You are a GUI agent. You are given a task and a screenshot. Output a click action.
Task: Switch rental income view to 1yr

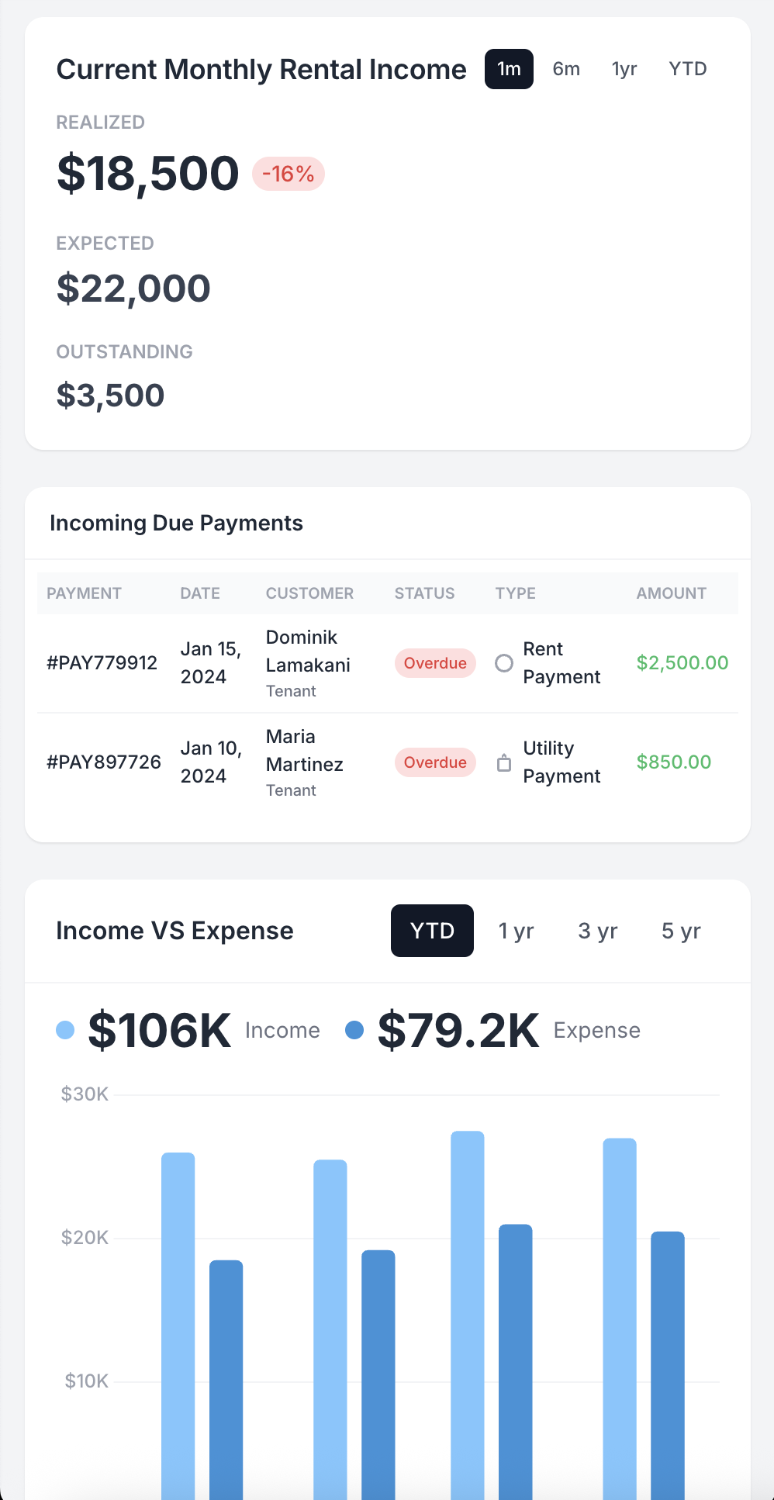coord(624,68)
